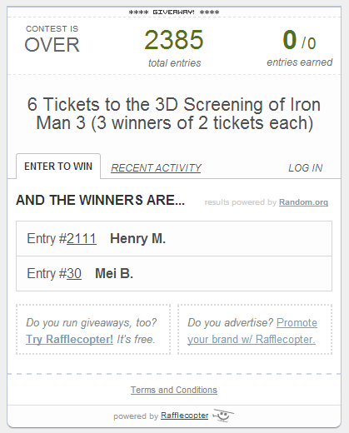Image resolution: width=349 pixels, height=433 pixels.
Task: Click the Do you run giveaways box
Action: coord(93,330)
